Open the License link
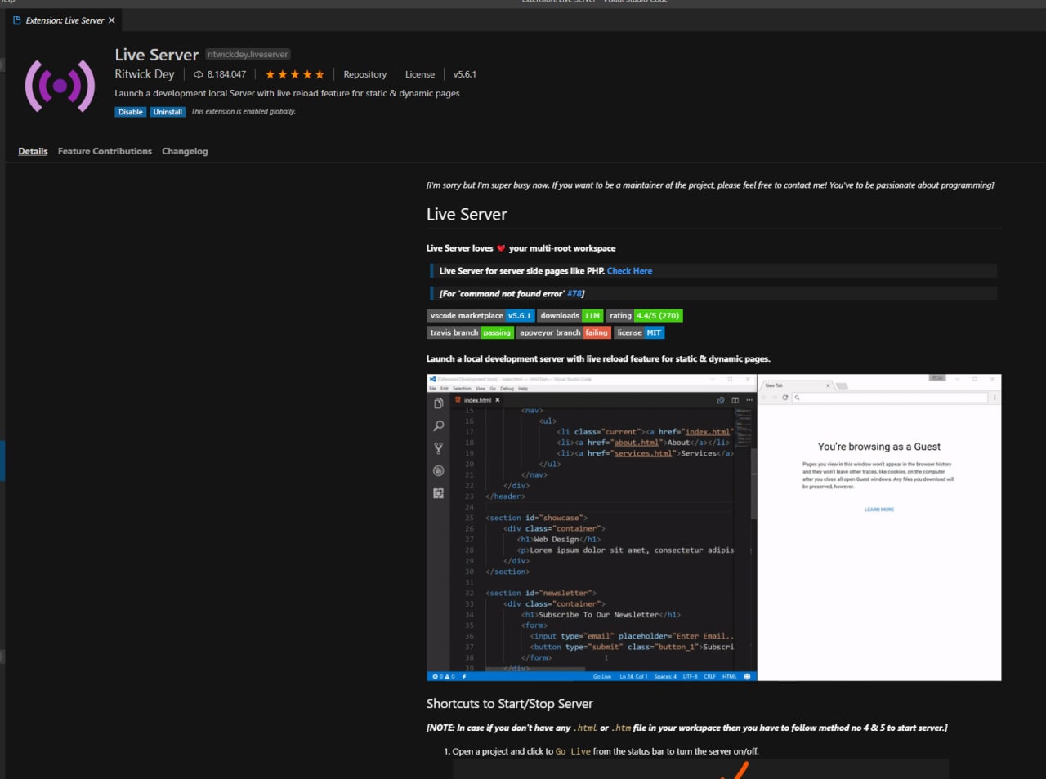1046x779 pixels. coord(420,74)
